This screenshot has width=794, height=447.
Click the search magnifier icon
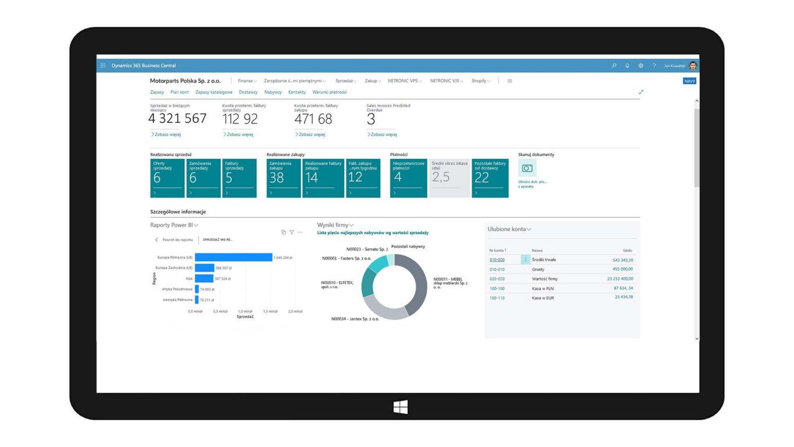coord(614,66)
